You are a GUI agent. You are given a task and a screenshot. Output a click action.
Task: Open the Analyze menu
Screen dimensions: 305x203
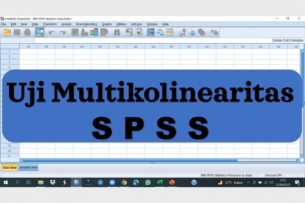point(66,24)
